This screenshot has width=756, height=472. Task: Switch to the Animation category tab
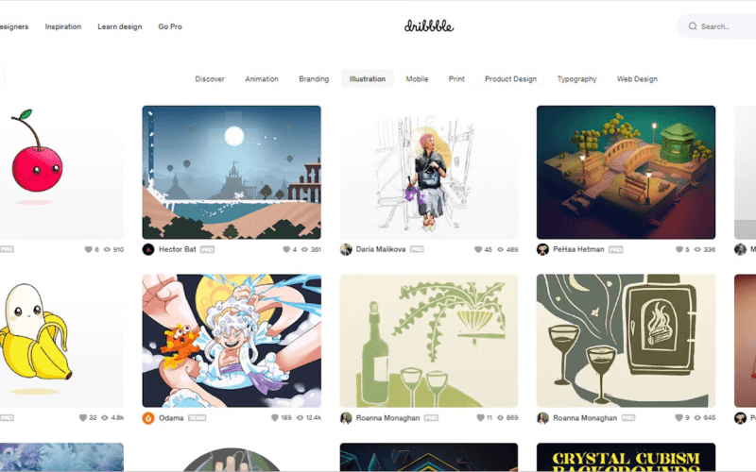coord(262,79)
